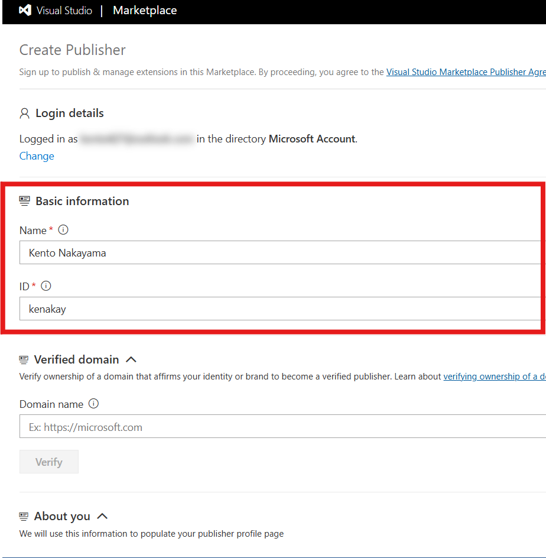
Task: Click the Change login link
Action: click(x=37, y=156)
